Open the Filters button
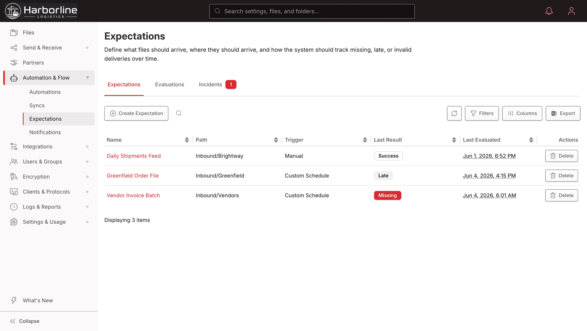 point(482,113)
